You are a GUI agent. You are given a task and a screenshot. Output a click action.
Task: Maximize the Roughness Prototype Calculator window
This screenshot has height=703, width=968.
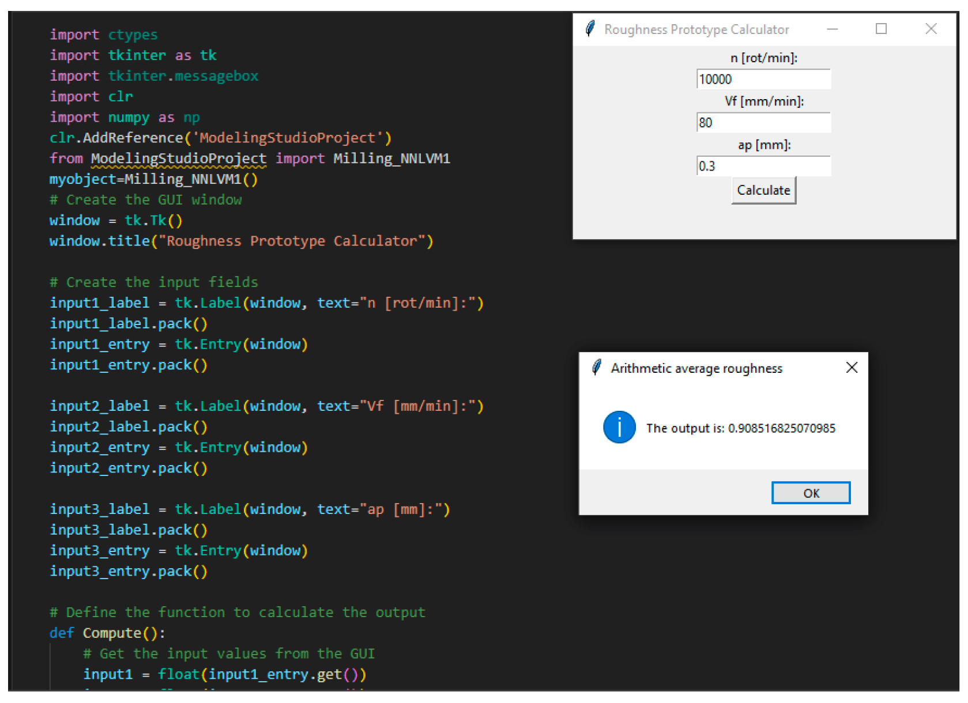[881, 29]
